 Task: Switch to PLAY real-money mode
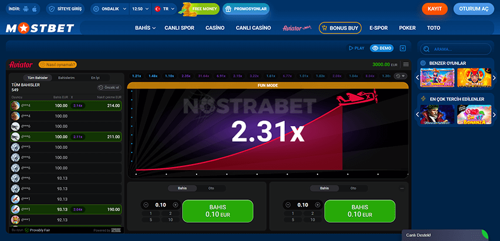tap(356, 48)
